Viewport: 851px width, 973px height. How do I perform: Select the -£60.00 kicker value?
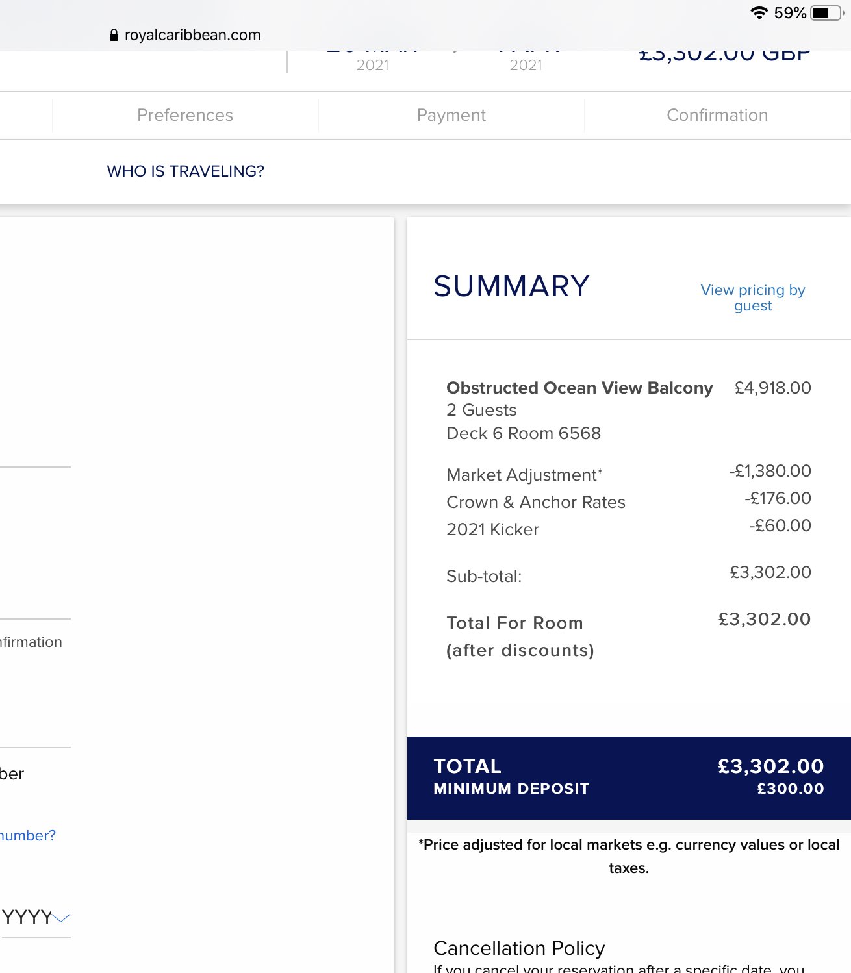[x=780, y=525]
